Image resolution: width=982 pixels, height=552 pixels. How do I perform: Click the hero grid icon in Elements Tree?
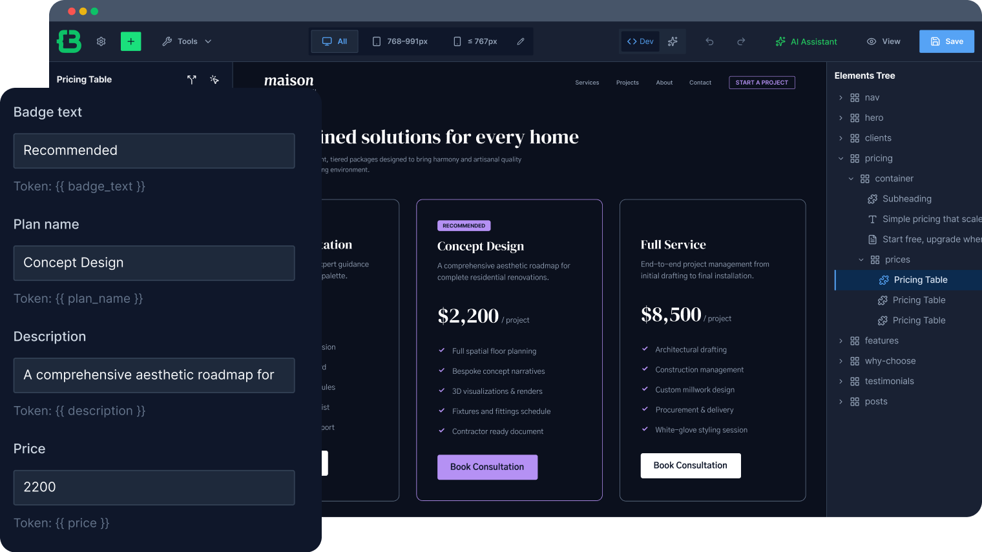tap(855, 118)
